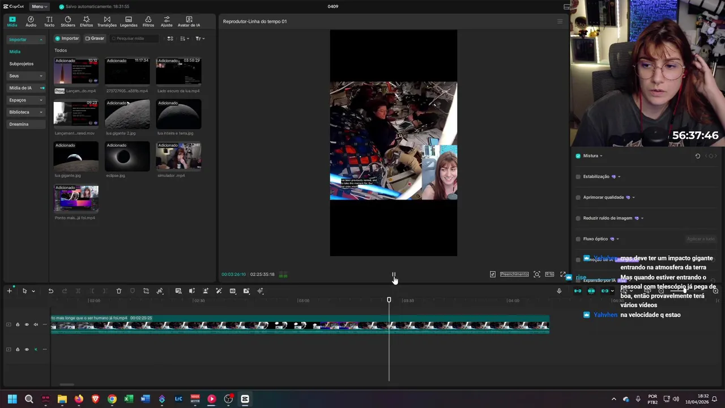Select the eclipse.jpg thumbnail
The image size is (725, 408).
[127, 156]
